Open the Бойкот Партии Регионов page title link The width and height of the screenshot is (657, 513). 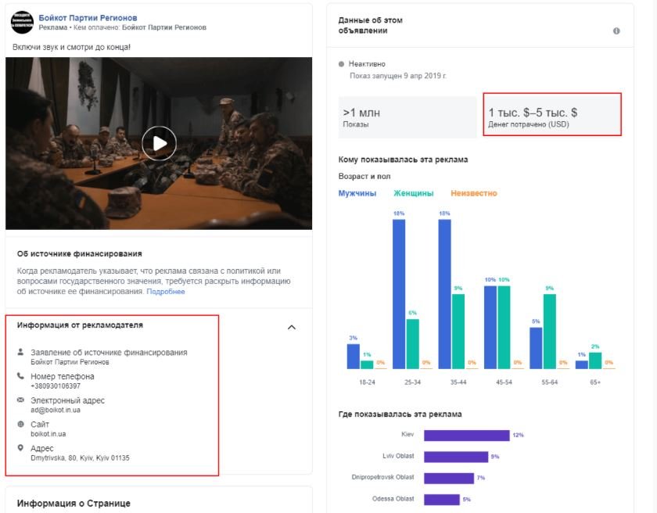(x=99, y=17)
